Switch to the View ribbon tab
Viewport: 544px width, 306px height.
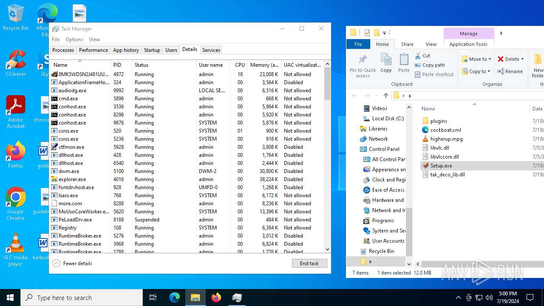[431, 44]
